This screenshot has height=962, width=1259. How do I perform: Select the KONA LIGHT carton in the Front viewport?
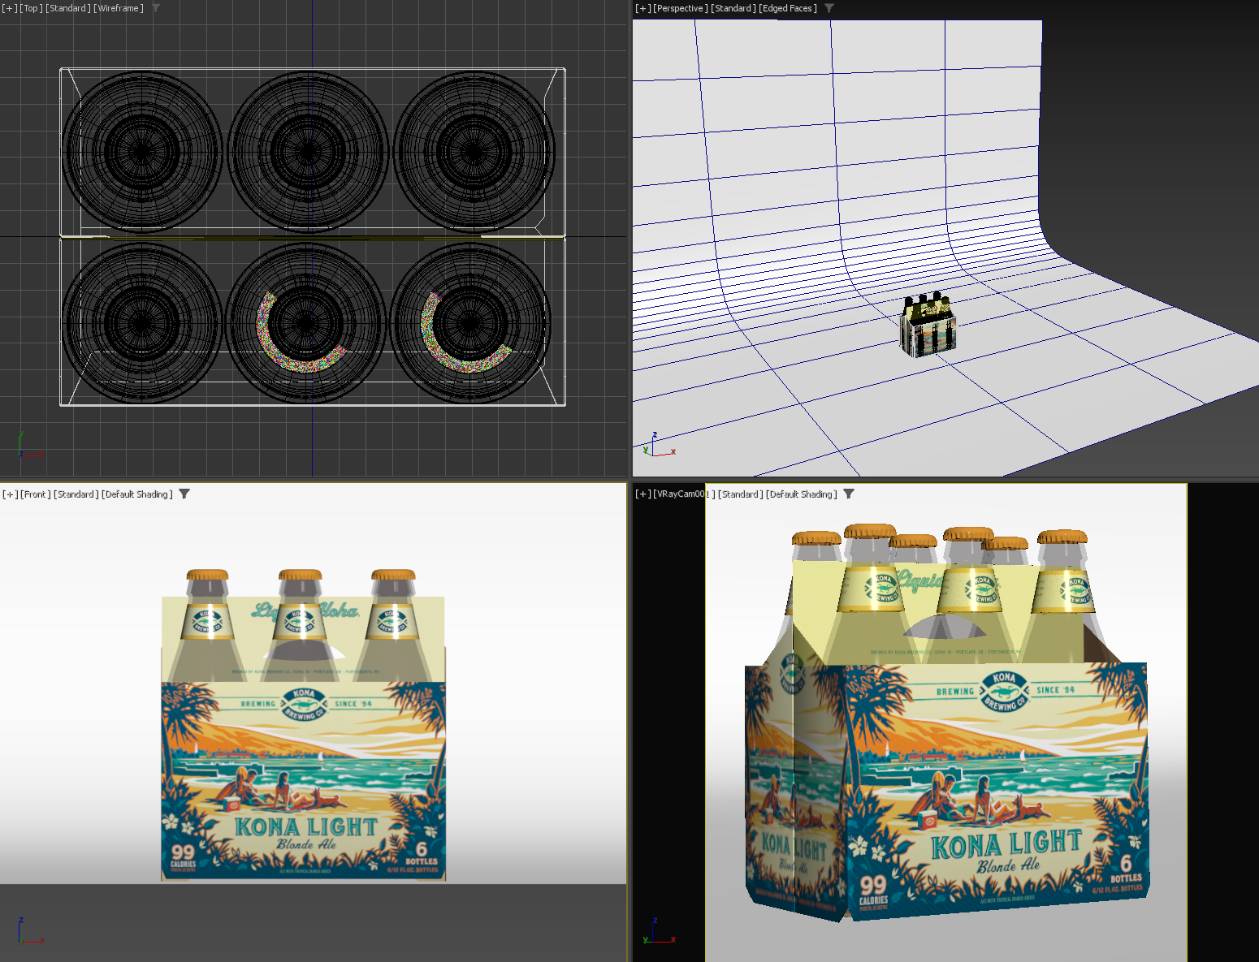pyautogui.click(x=304, y=779)
